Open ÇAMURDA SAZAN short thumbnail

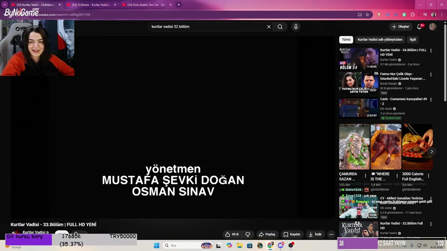[x=354, y=146]
